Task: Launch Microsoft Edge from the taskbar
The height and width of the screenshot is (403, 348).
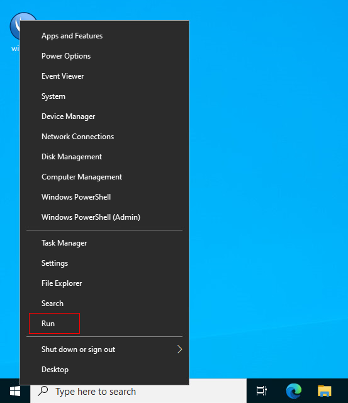Action: 294,391
